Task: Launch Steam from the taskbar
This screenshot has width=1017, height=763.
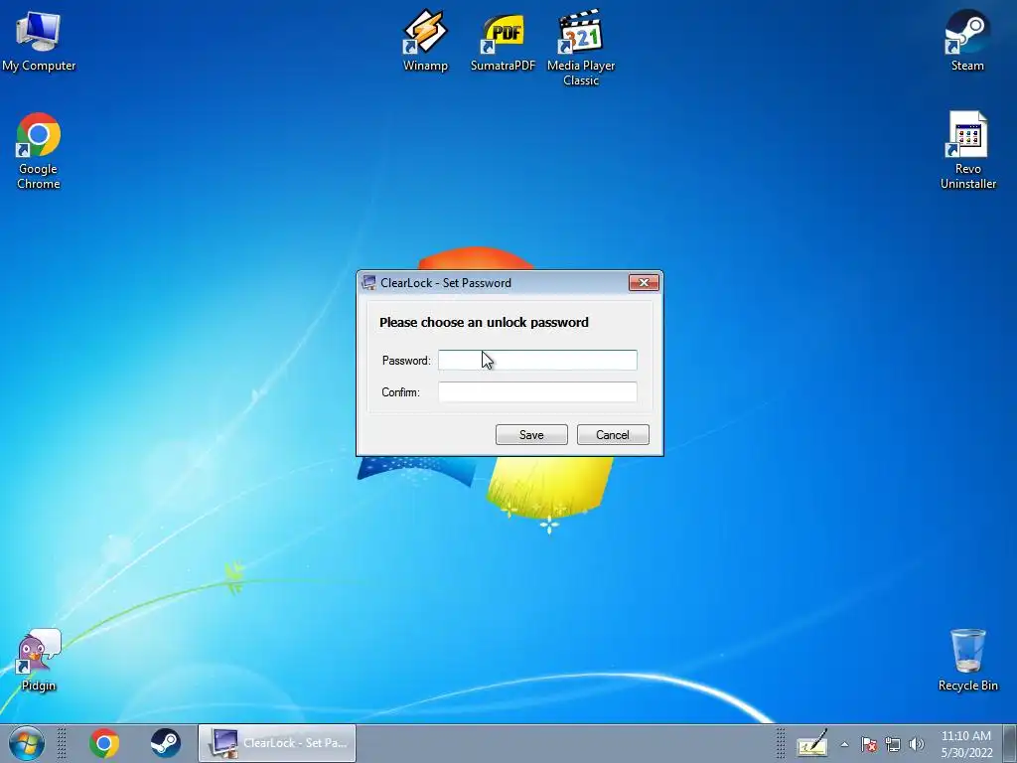Action: 166,743
